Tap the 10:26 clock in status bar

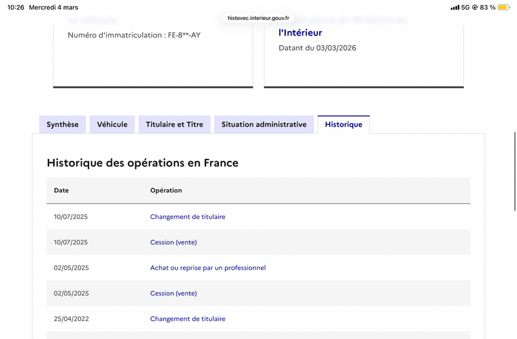pyautogui.click(x=16, y=7)
